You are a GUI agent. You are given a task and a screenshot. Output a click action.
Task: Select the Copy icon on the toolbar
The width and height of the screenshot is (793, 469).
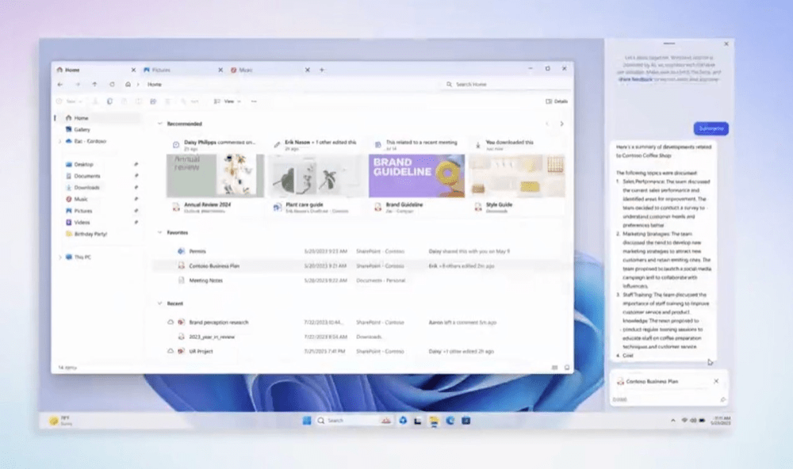pyautogui.click(x=109, y=101)
